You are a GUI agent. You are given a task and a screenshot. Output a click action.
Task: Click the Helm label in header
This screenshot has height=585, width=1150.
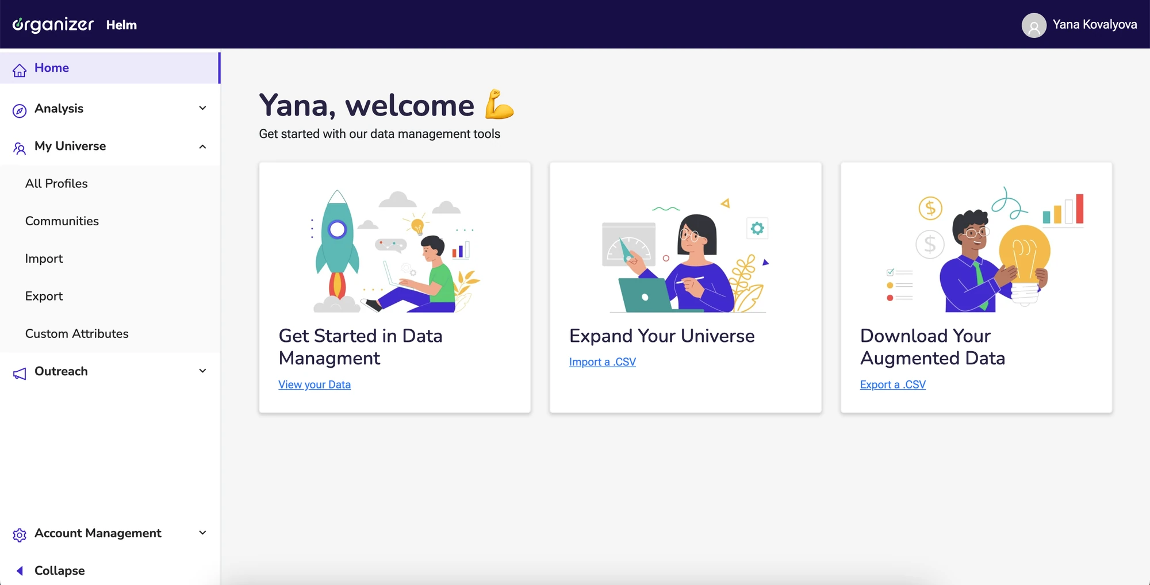pyautogui.click(x=121, y=25)
